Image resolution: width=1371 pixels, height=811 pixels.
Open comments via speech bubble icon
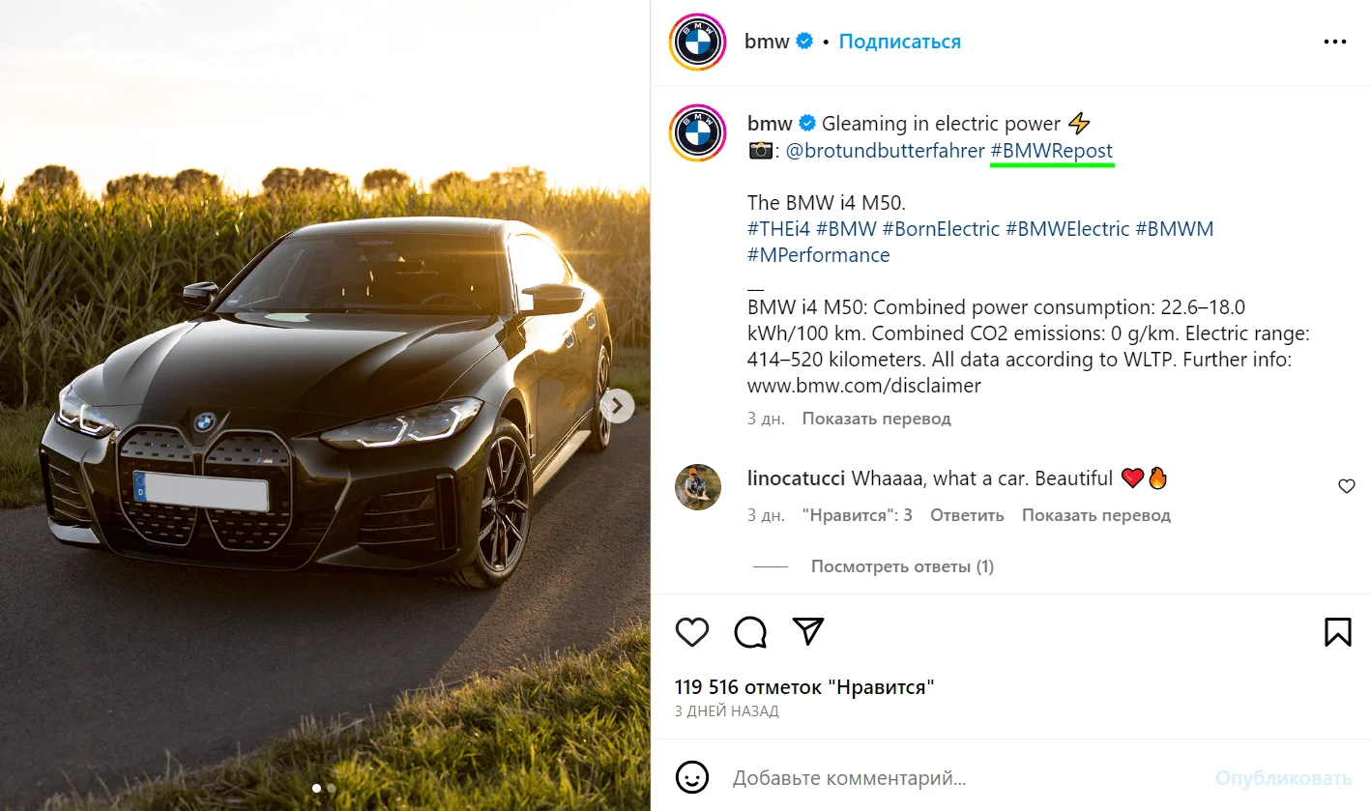coord(750,632)
